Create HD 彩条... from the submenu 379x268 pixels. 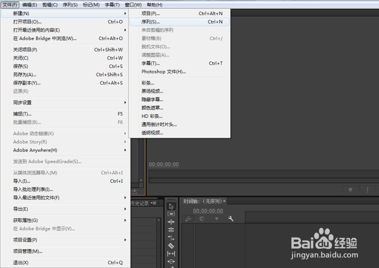pos(179,116)
